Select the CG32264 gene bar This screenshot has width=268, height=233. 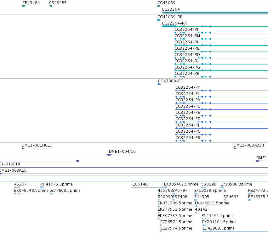[215, 13]
